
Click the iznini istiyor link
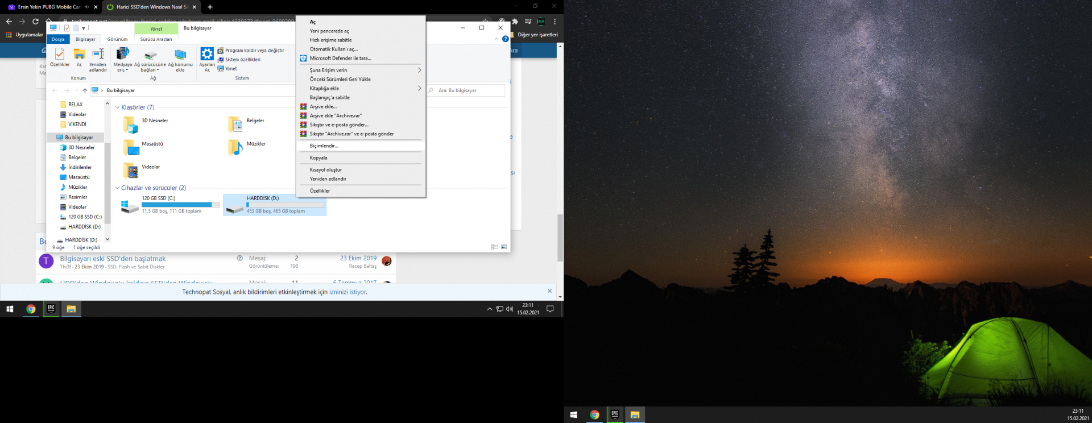tap(348, 292)
